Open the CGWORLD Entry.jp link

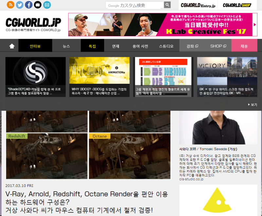[198, 5]
